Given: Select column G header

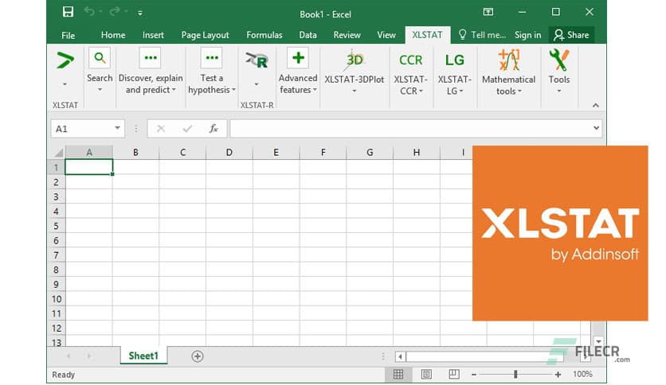Looking at the screenshot, I should click(x=370, y=153).
